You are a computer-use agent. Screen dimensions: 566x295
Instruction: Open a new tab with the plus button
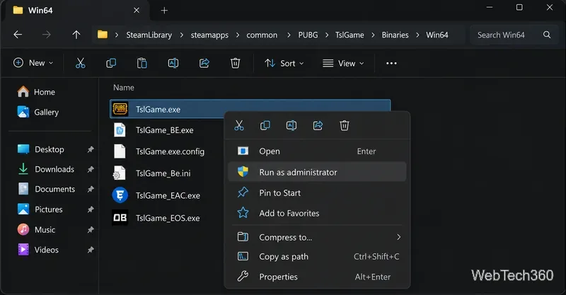(164, 11)
